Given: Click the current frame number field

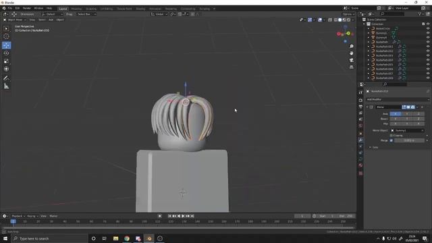Looking at the screenshot, I should 302,216.
